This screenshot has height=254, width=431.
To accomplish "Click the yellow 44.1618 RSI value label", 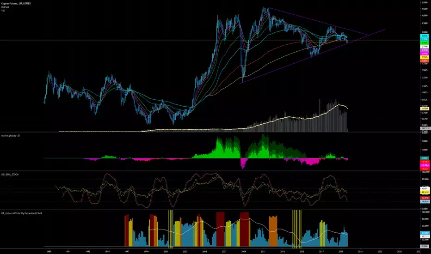I will point(425,193).
